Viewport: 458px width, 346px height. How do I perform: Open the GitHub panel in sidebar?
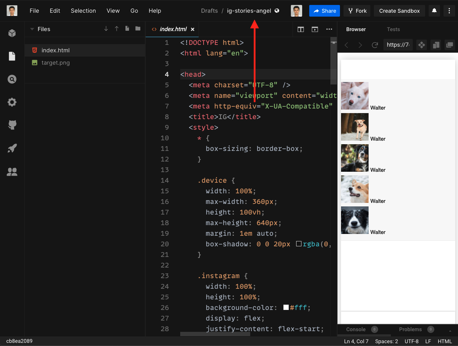point(12,125)
